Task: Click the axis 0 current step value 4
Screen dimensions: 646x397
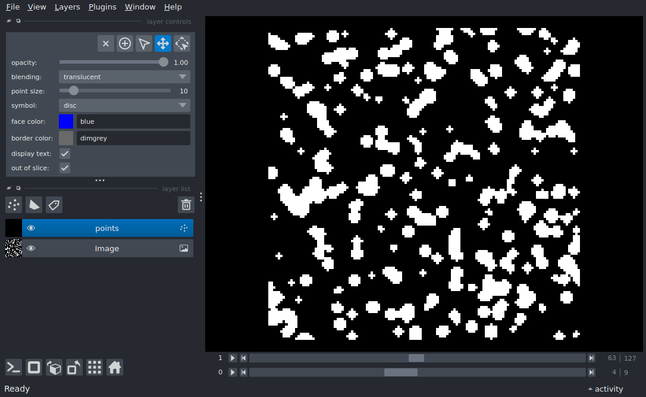Action: [614, 372]
